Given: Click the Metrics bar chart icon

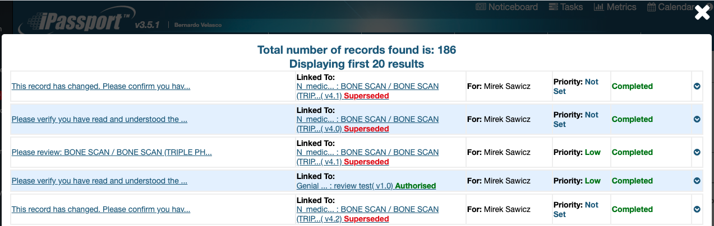Looking at the screenshot, I should [x=598, y=7].
